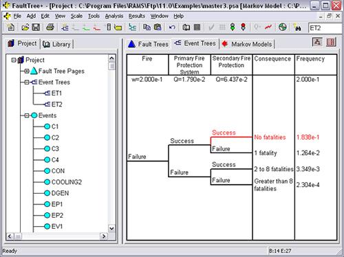Click the grid table toolbar icon
344x257 pixels.
(197, 27)
